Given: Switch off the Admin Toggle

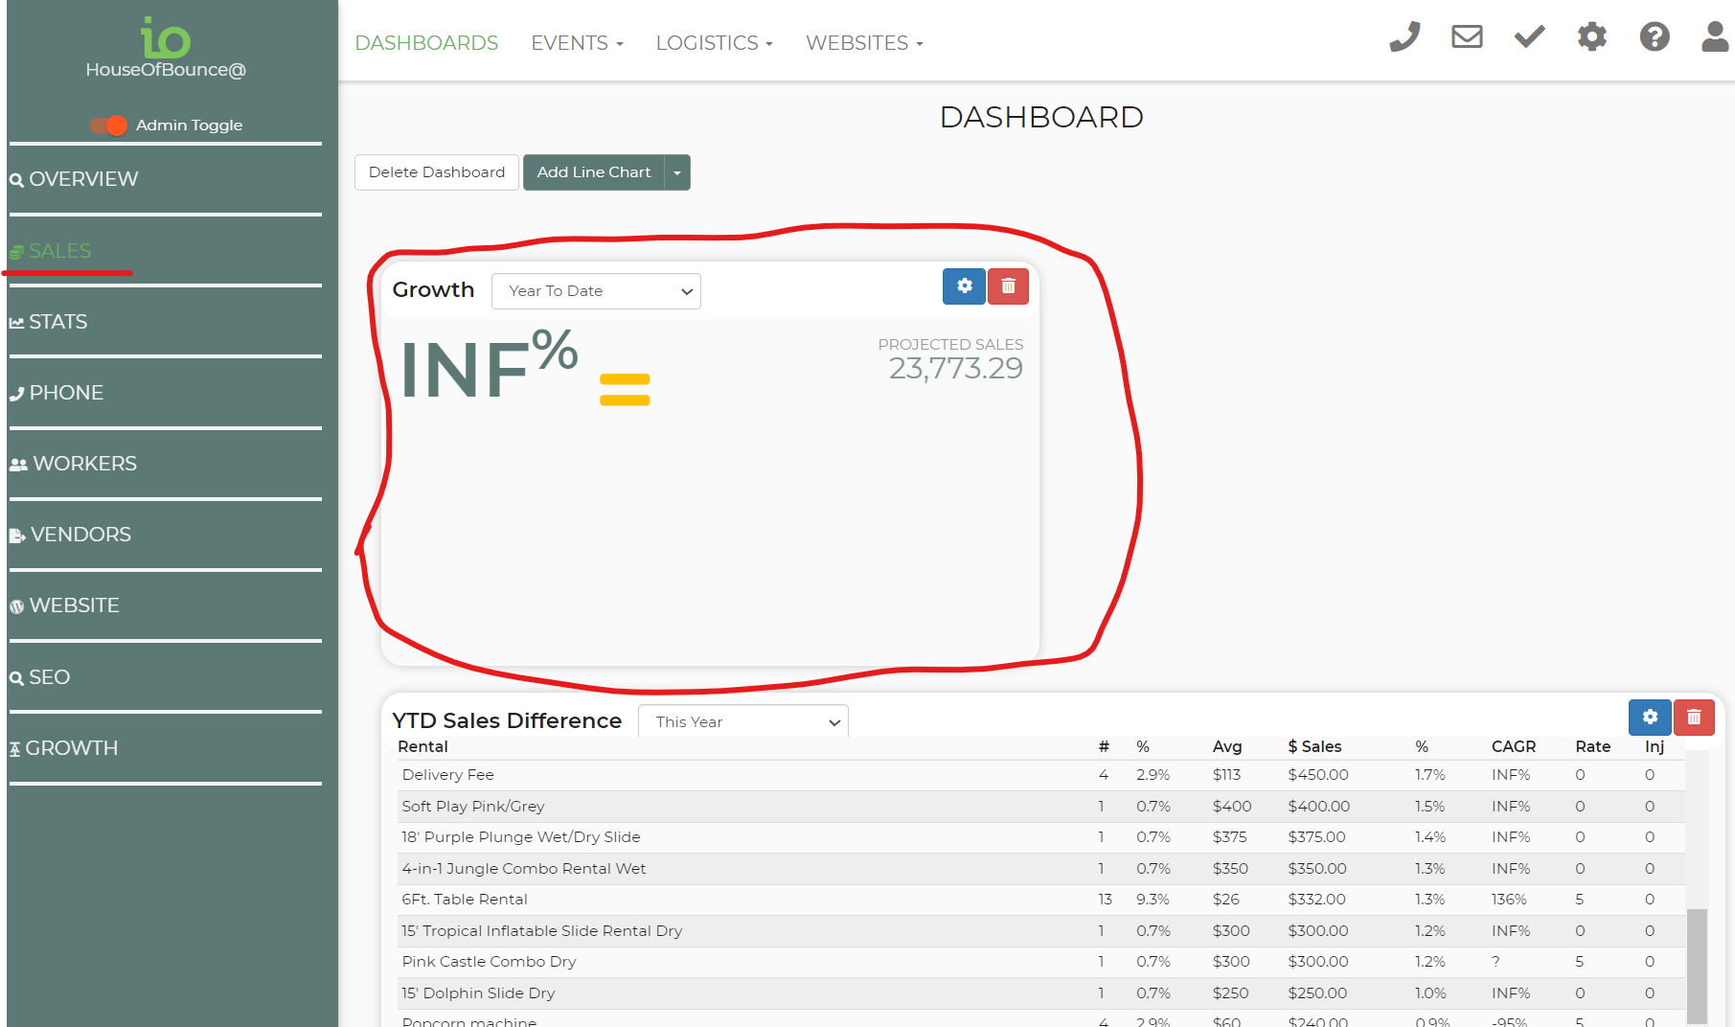Looking at the screenshot, I should click(109, 126).
